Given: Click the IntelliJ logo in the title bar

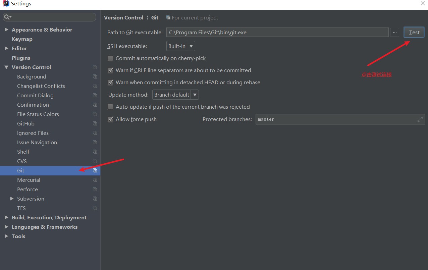Looking at the screenshot, I should coord(6,4).
